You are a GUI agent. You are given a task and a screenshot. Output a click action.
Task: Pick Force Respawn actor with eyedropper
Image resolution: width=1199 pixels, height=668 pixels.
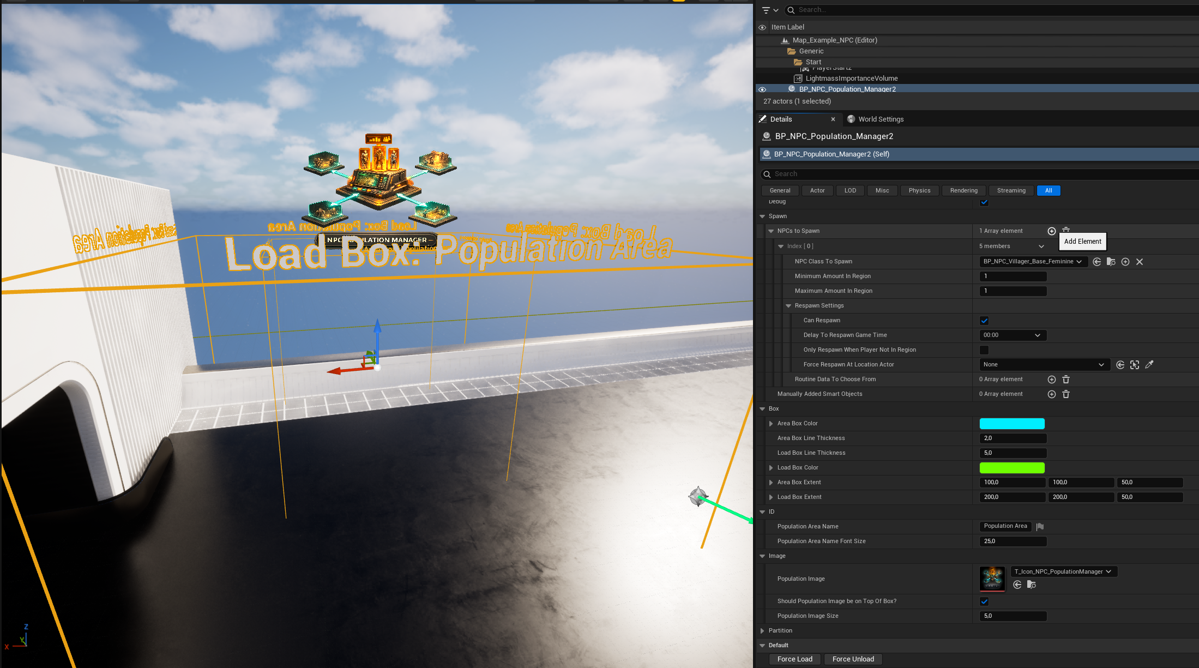pyautogui.click(x=1149, y=365)
